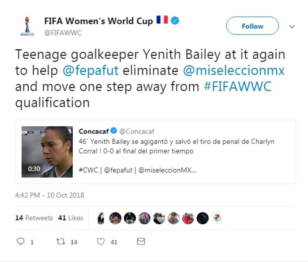Expand the tweet options chevron menu

[292, 27]
